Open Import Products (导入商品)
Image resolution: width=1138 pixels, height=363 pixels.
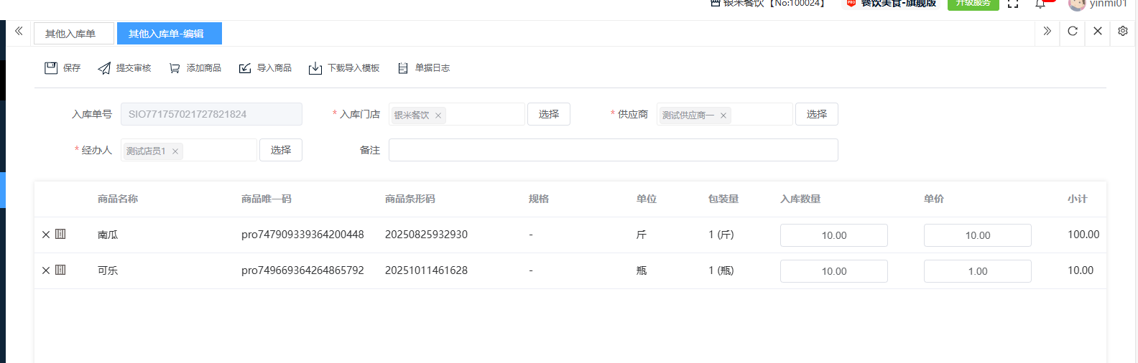(245, 68)
